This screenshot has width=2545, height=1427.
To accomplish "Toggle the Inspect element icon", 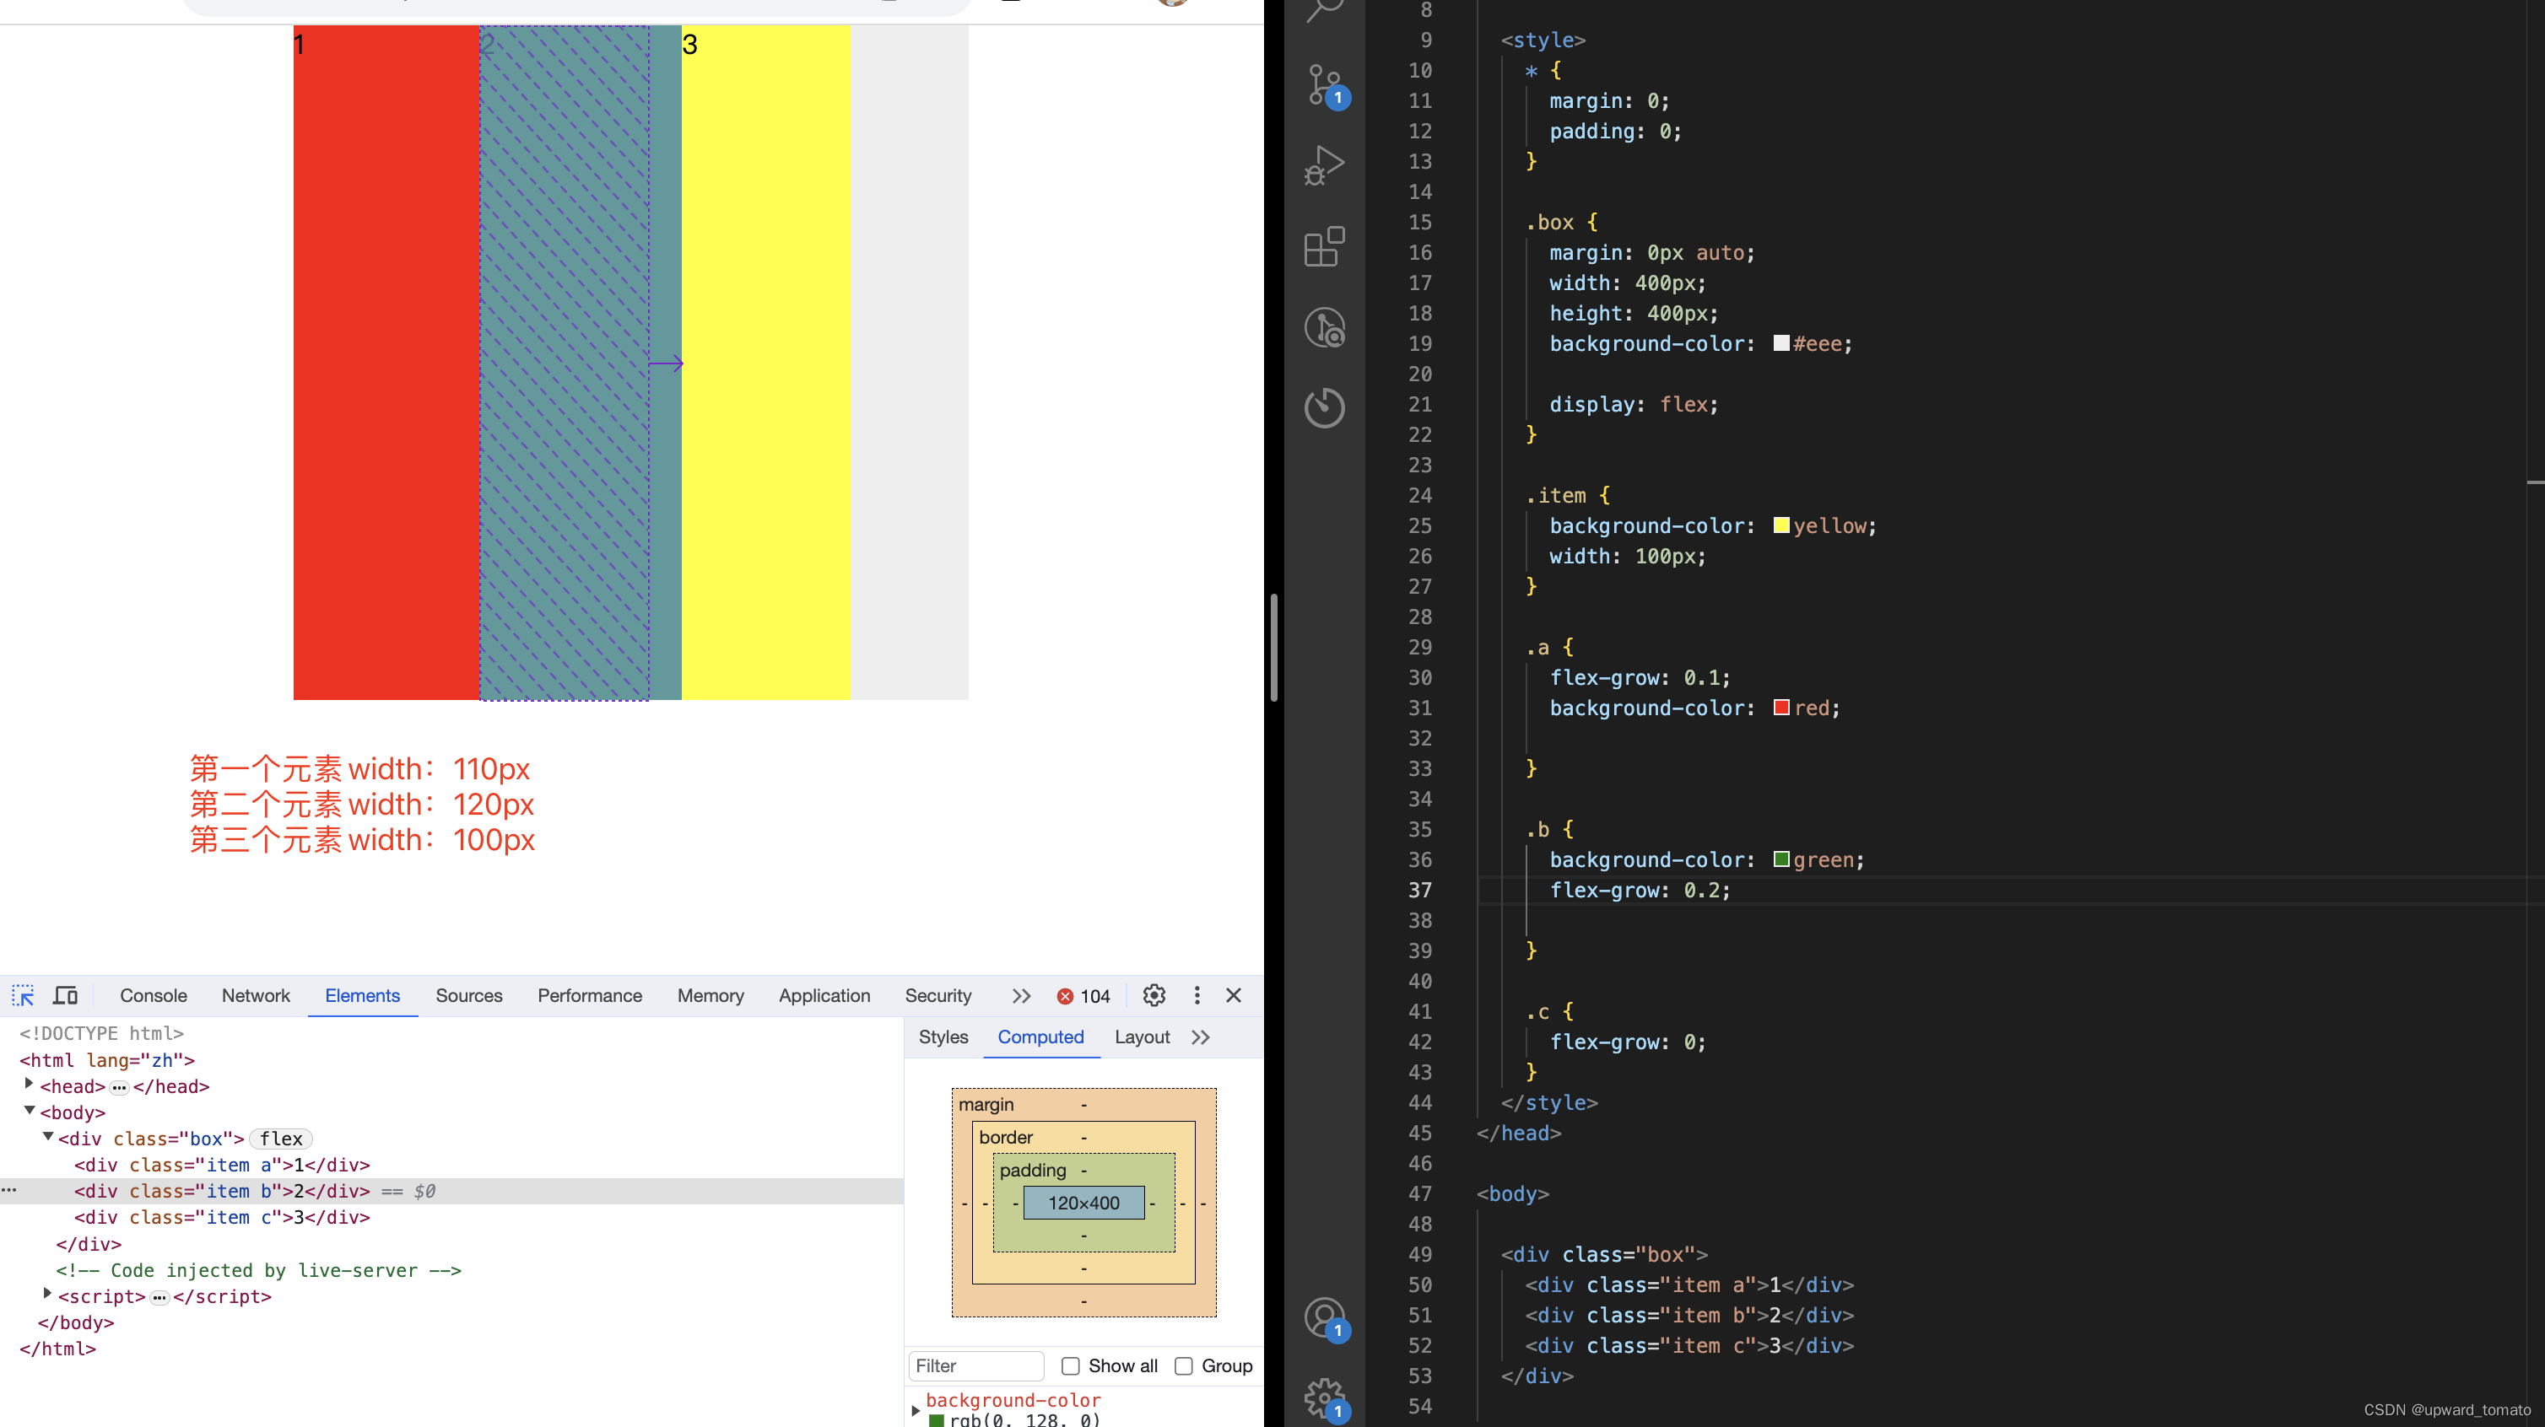I will 23,995.
